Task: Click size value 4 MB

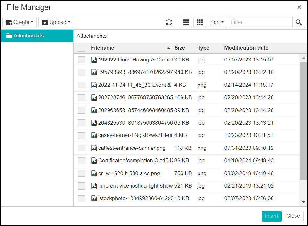Action: pyautogui.click(x=181, y=135)
